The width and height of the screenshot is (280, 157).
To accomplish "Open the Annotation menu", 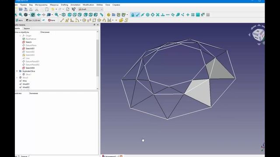I will tap(75, 5).
